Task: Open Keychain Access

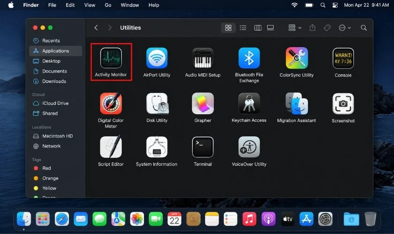Action: (249, 103)
